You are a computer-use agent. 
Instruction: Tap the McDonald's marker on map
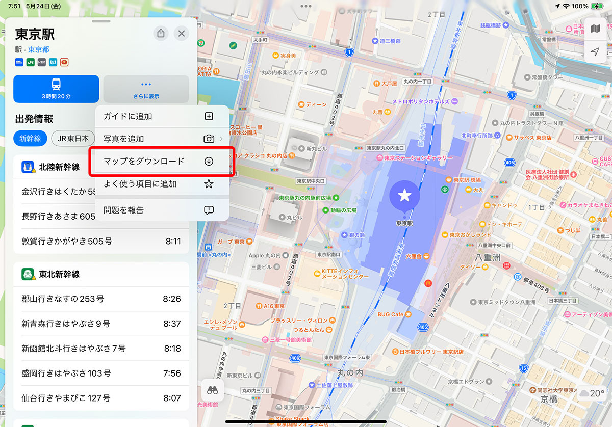point(428,283)
